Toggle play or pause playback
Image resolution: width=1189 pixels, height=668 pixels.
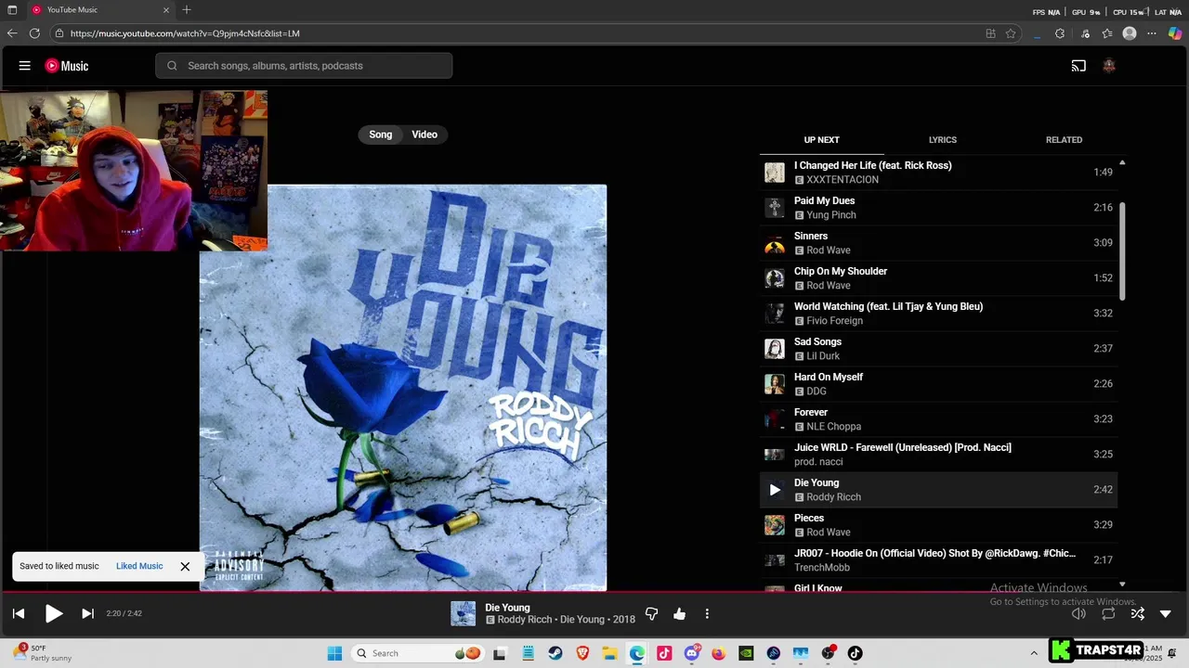pyautogui.click(x=54, y=613)
